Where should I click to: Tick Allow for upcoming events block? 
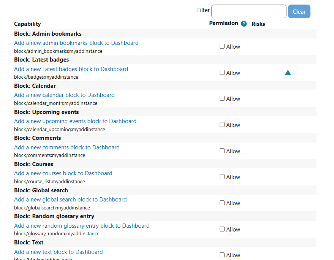(222, 125)
